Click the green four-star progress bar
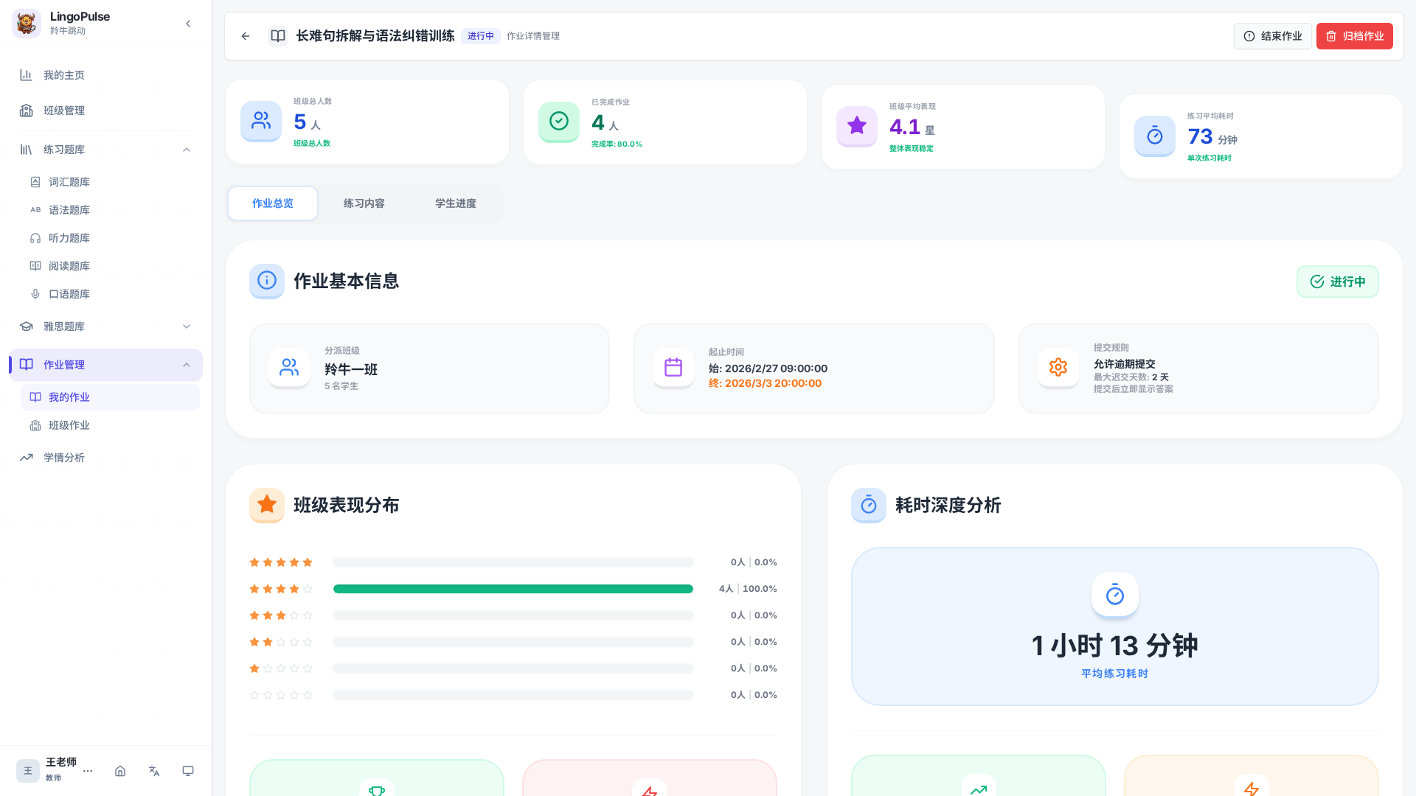This screenshot has height=796, width=1416. point(513,589)
